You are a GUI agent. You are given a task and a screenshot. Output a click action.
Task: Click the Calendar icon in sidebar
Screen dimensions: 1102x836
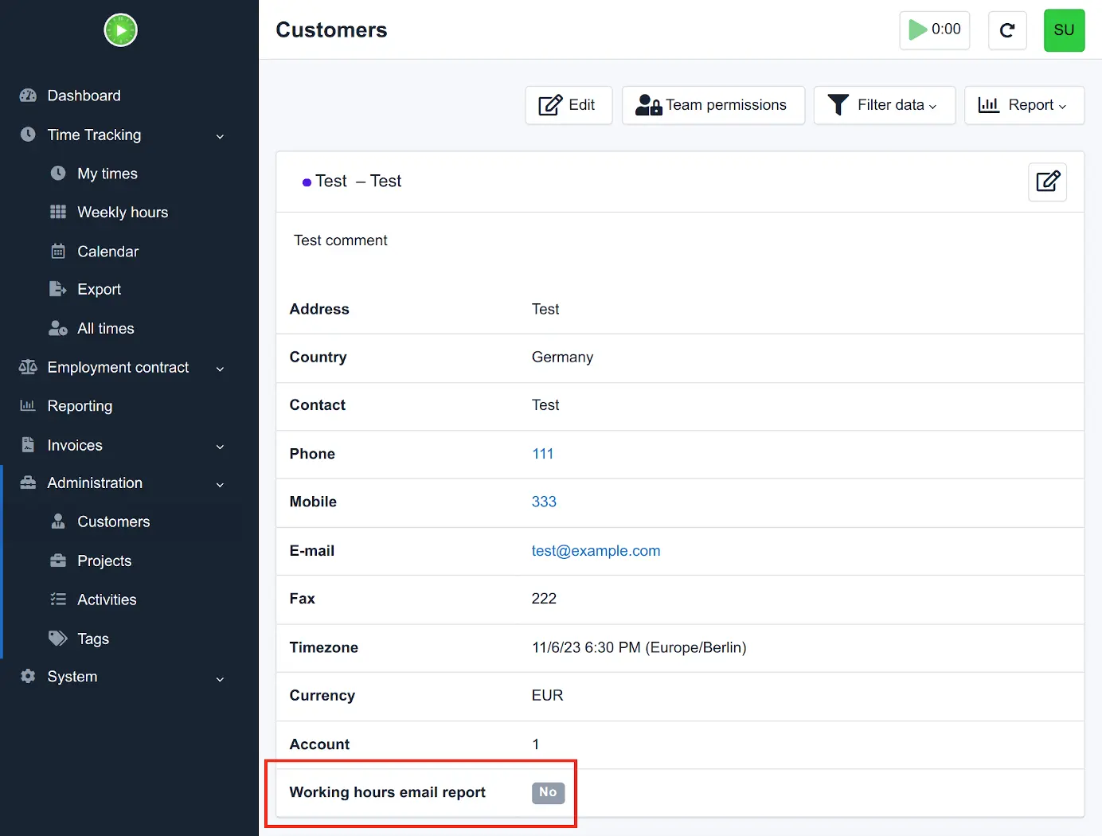click(x=58, y=252)
